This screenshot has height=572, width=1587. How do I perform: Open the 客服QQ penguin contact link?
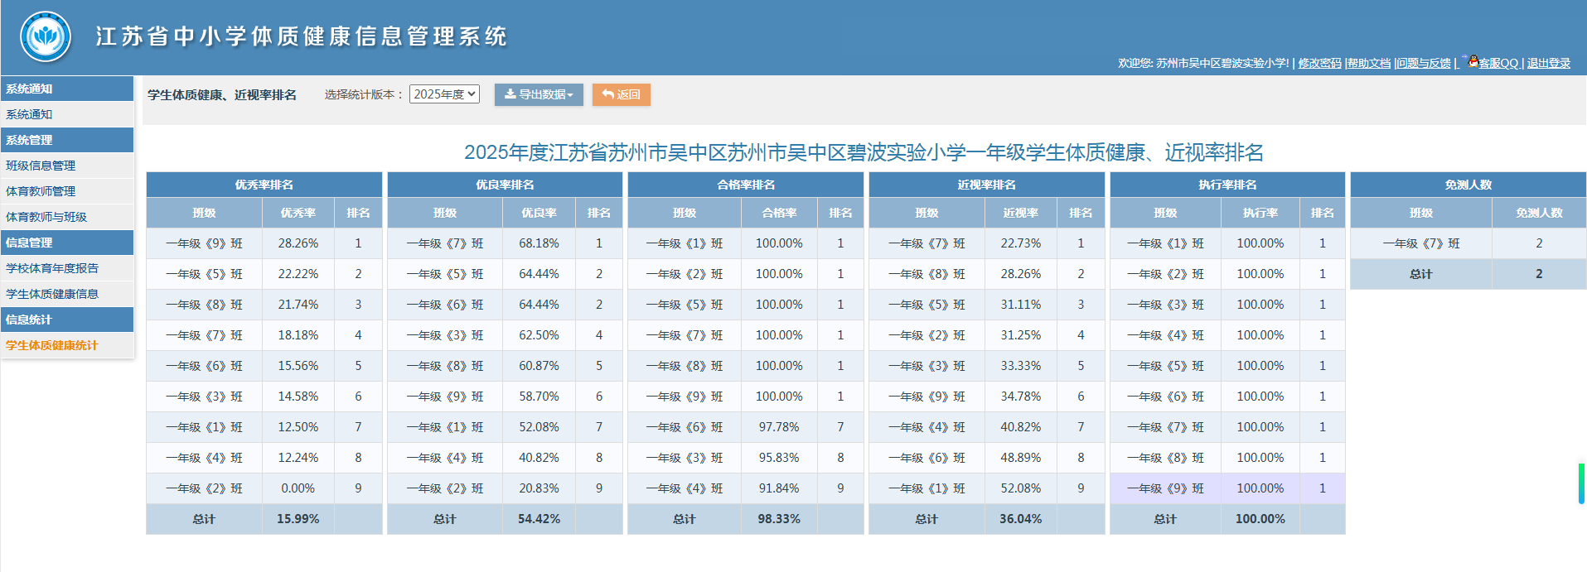pyautogui.click(x=1497, y=63)
